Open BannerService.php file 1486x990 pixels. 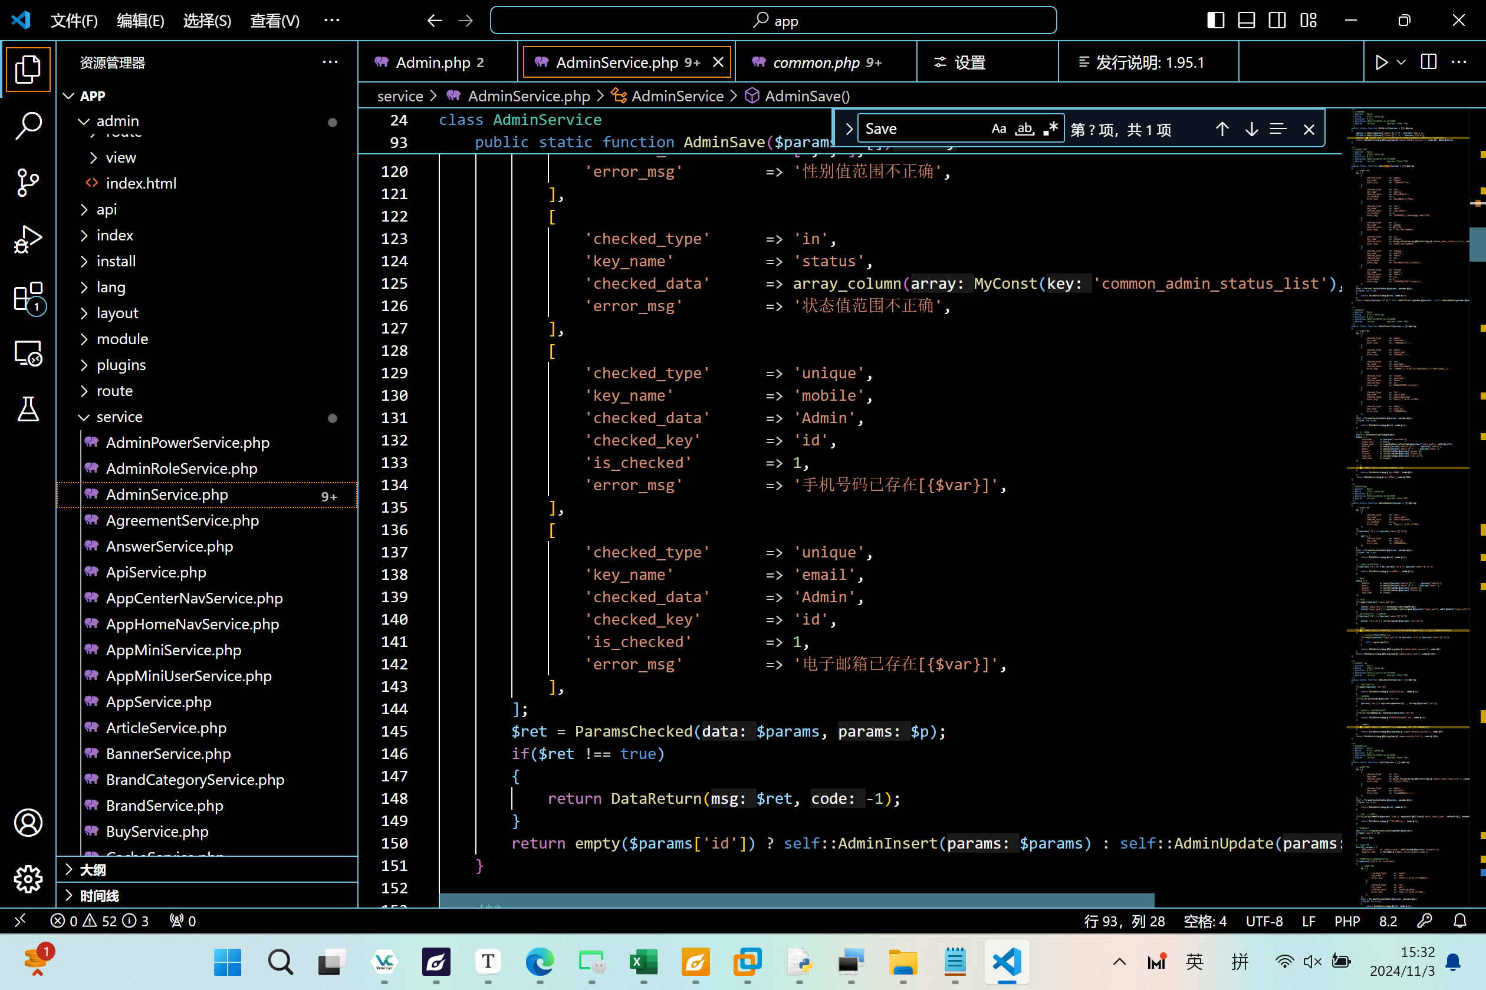pyautogui.click(x=206, y=754)
